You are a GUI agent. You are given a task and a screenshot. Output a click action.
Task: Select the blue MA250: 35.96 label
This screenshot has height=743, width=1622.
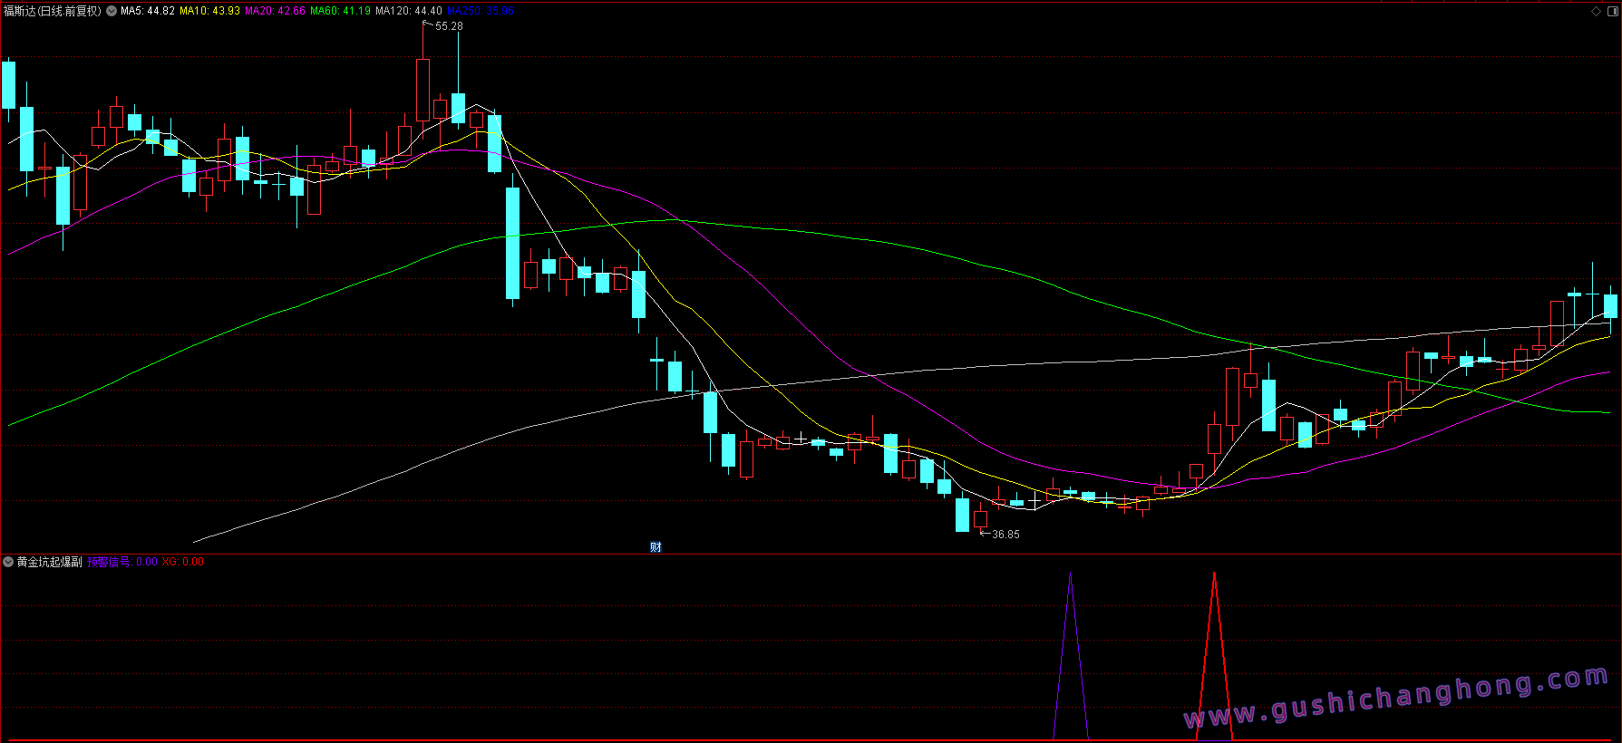click(481, 11)
